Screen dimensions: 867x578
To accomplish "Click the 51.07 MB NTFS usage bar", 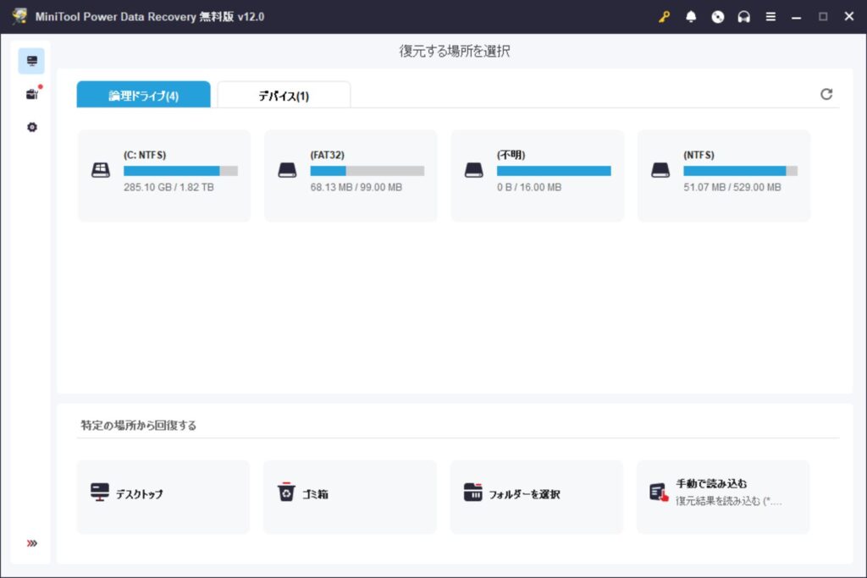I will [740, 171].
